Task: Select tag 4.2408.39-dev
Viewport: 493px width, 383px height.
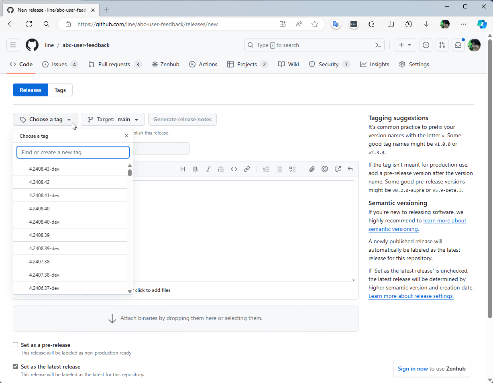Action: [70, 249]
